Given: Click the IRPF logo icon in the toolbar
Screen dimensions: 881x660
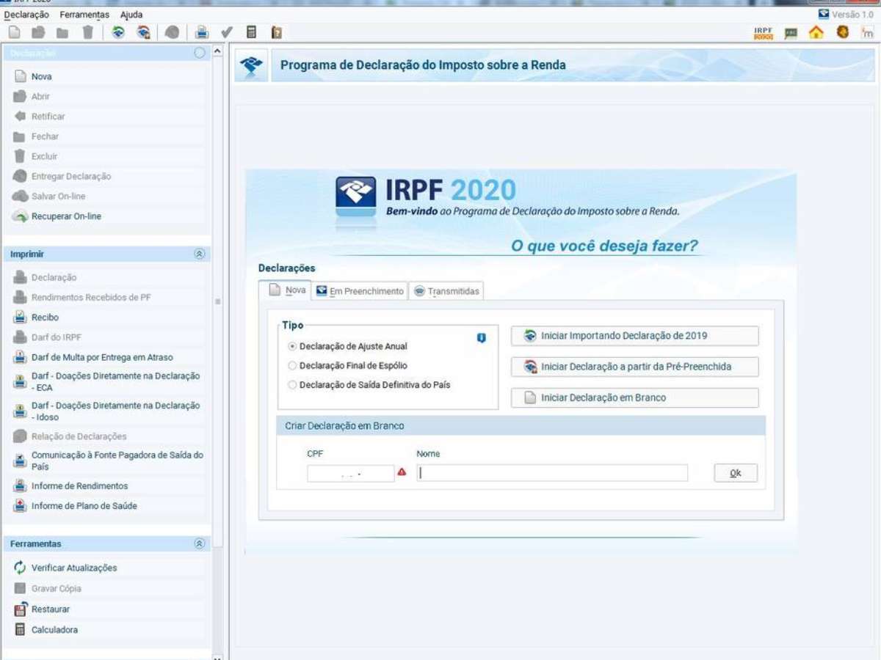Looking at the screenshot, I should point(764,33).
